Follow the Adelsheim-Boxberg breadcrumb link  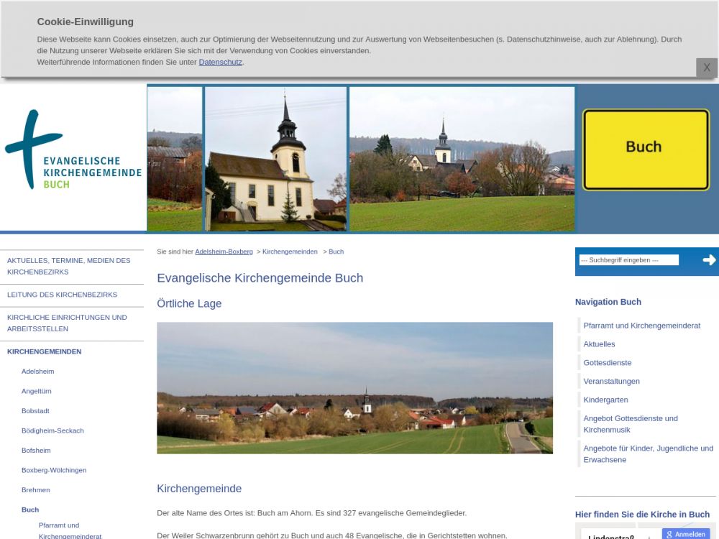point(224,252)
